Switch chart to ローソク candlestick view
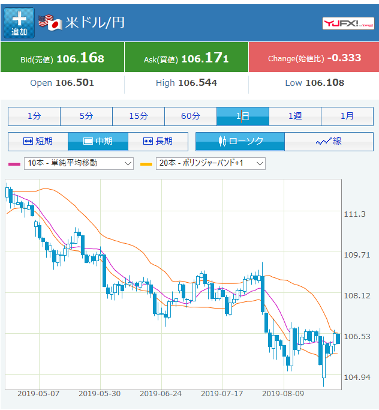This screenshot has height=410, width=379. pyautogui.click(x=240, y=141)
